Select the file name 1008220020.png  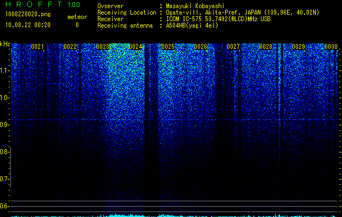pos(28,14)
